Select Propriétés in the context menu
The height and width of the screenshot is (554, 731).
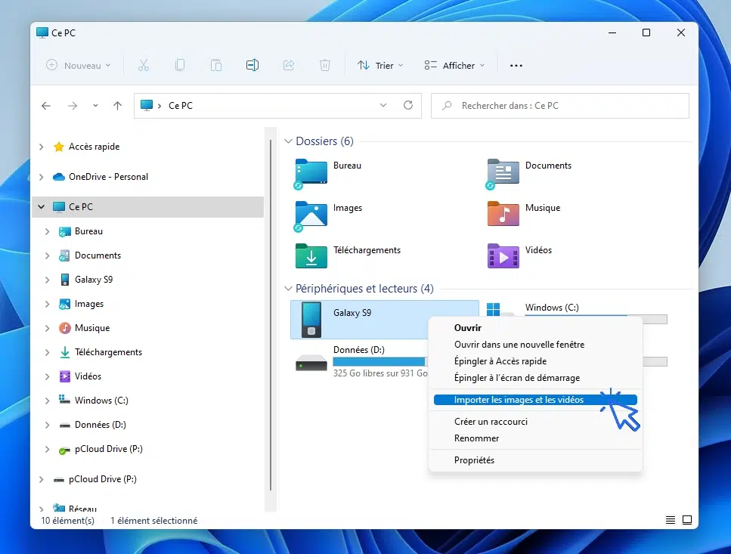point(474,460)
